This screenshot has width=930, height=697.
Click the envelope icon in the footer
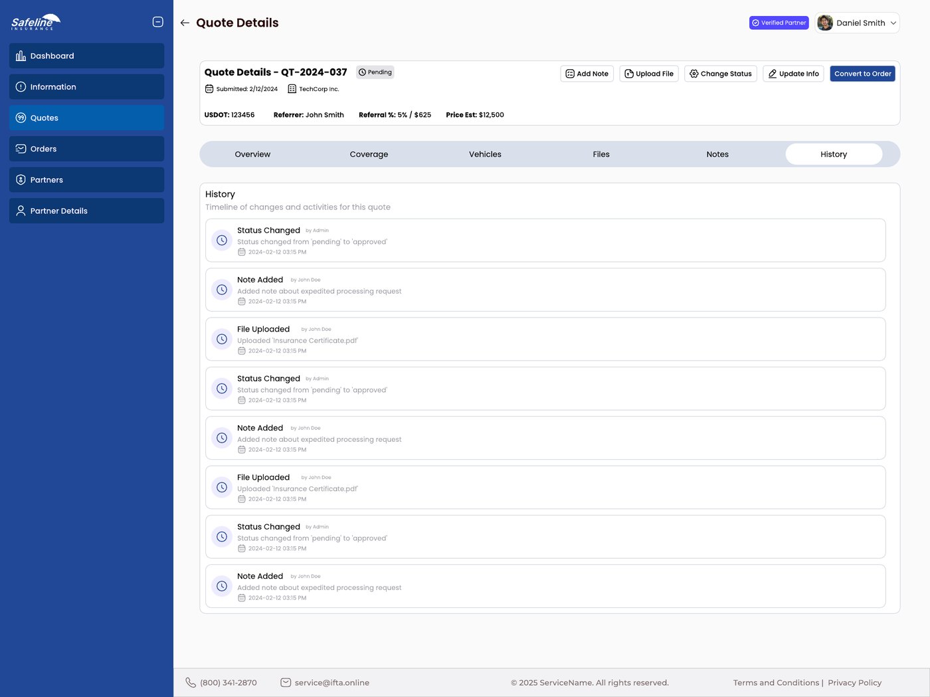tap(286, 682)
